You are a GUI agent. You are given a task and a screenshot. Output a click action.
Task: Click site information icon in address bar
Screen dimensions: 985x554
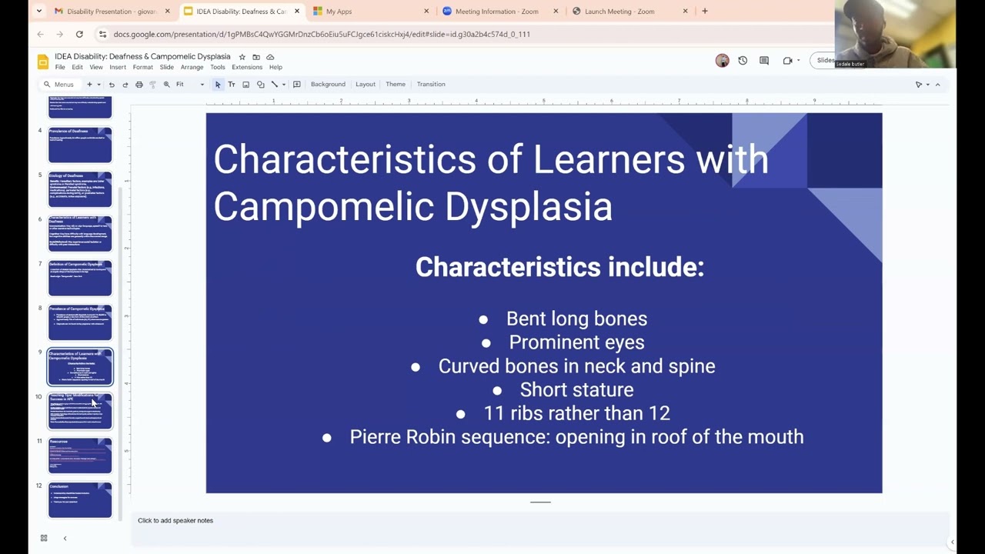coord(102,34)
